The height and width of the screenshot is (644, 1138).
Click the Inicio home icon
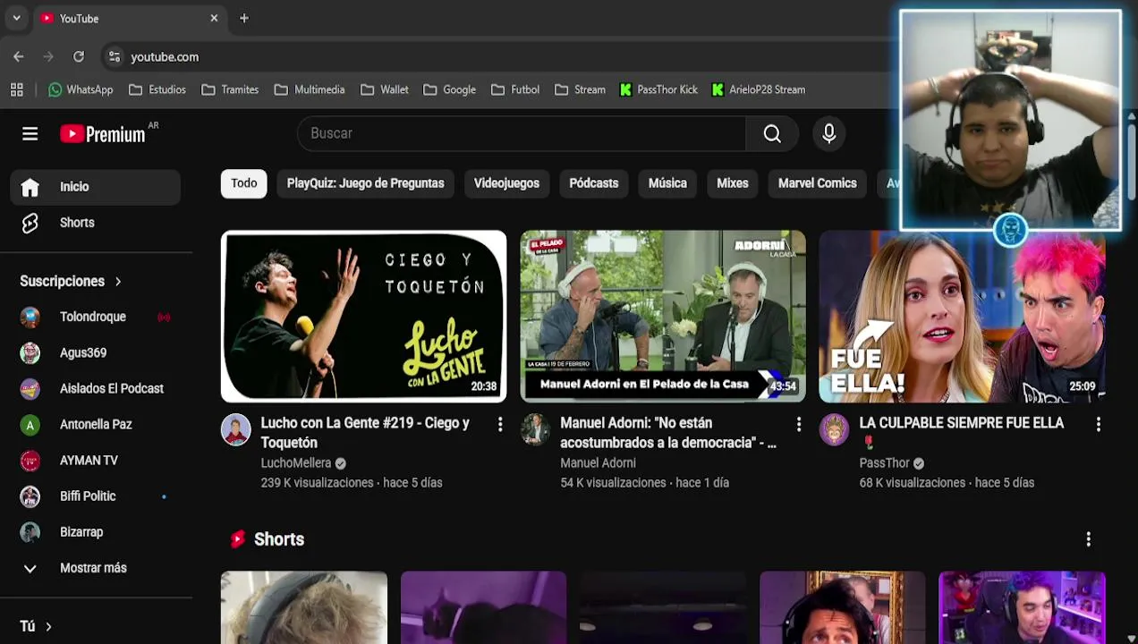(30, 187)
